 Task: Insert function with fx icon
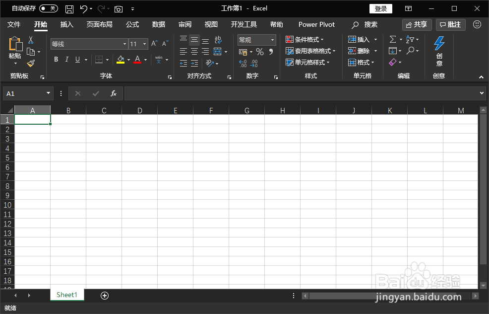coord(114,93)
